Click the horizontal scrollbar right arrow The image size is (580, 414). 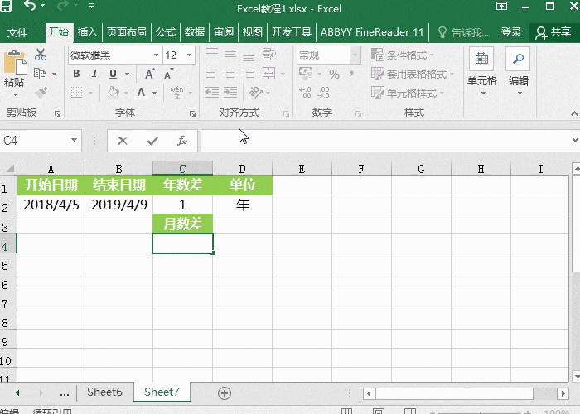point(563,393)
